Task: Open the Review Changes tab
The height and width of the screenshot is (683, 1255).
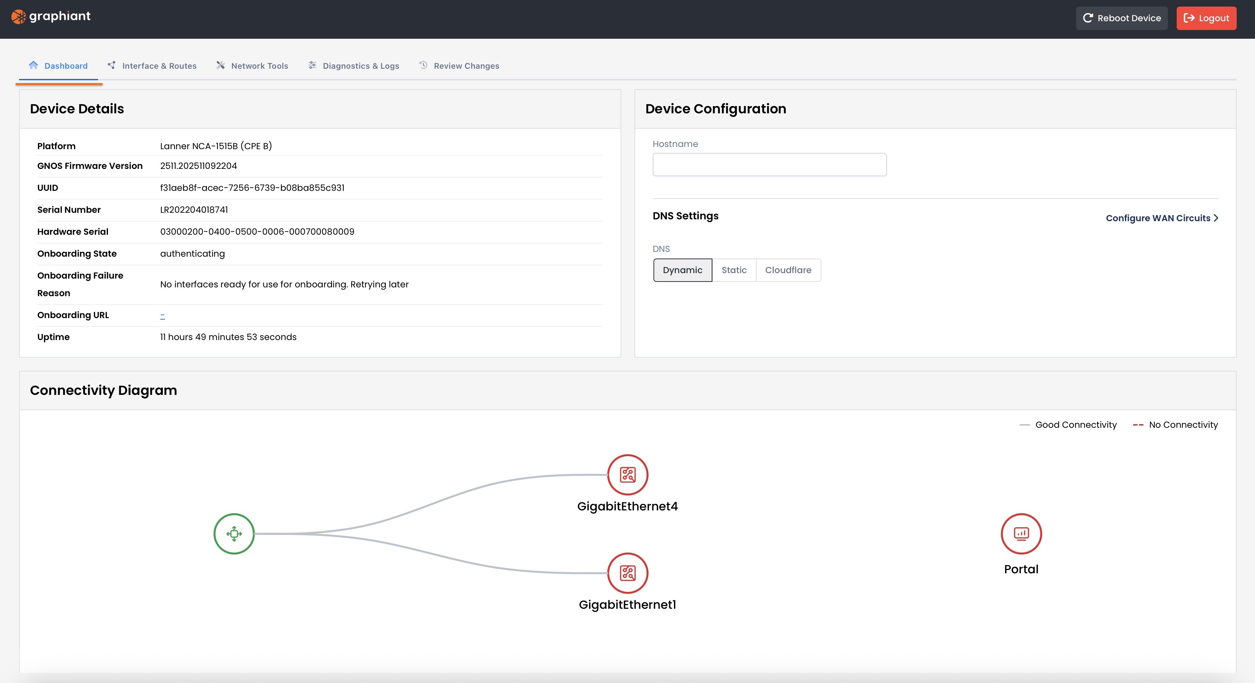Action: pyautogui.click(x=459, y=66)
